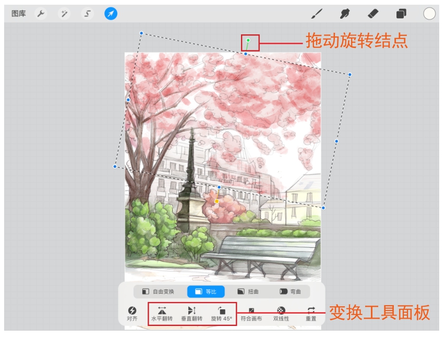The height and width of the screenshot is (339, 446).
Task: Click bottom edge midpoint transform node
Action: click(219, 187)
